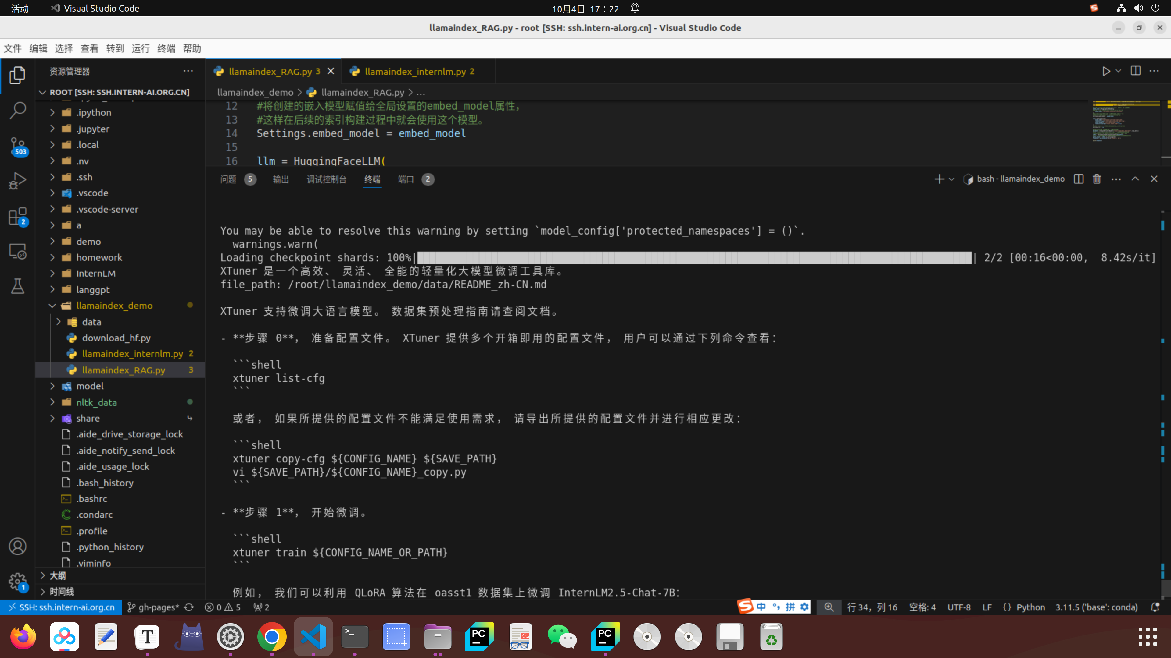Screen dimensions: 1171x658
Task: Kill terminal with the trash icon
Action: click(x=1097, y=179)
